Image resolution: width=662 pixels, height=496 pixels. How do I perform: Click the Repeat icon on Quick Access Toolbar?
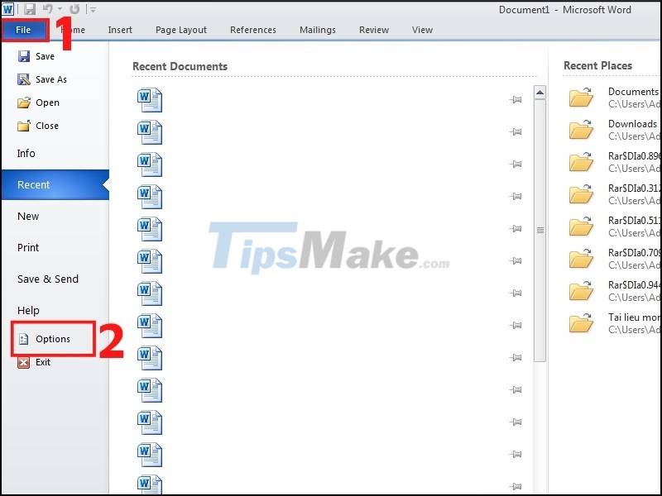(x=74, y=8)
